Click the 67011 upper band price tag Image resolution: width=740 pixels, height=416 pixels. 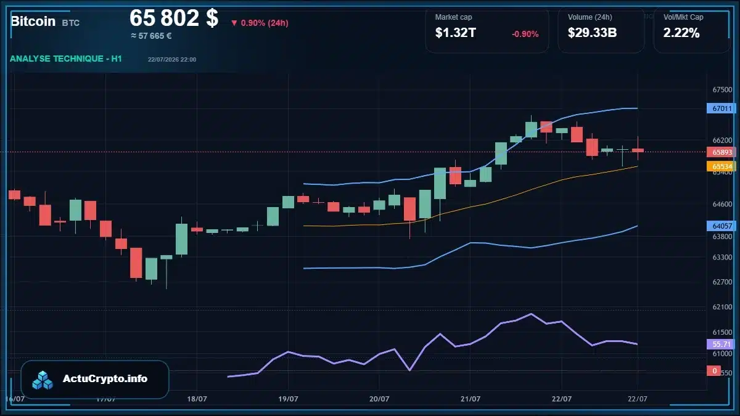[x=721, y=108]
